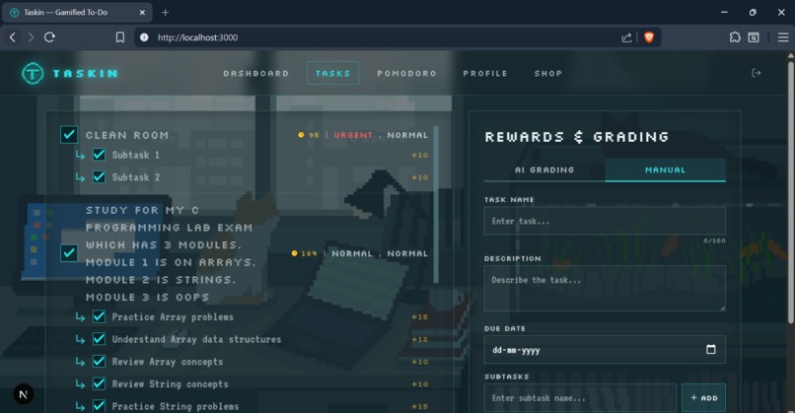Bookmark this page using the bookmark icon
The height and width of the screenshot is (413, 795).
[120, 37]
